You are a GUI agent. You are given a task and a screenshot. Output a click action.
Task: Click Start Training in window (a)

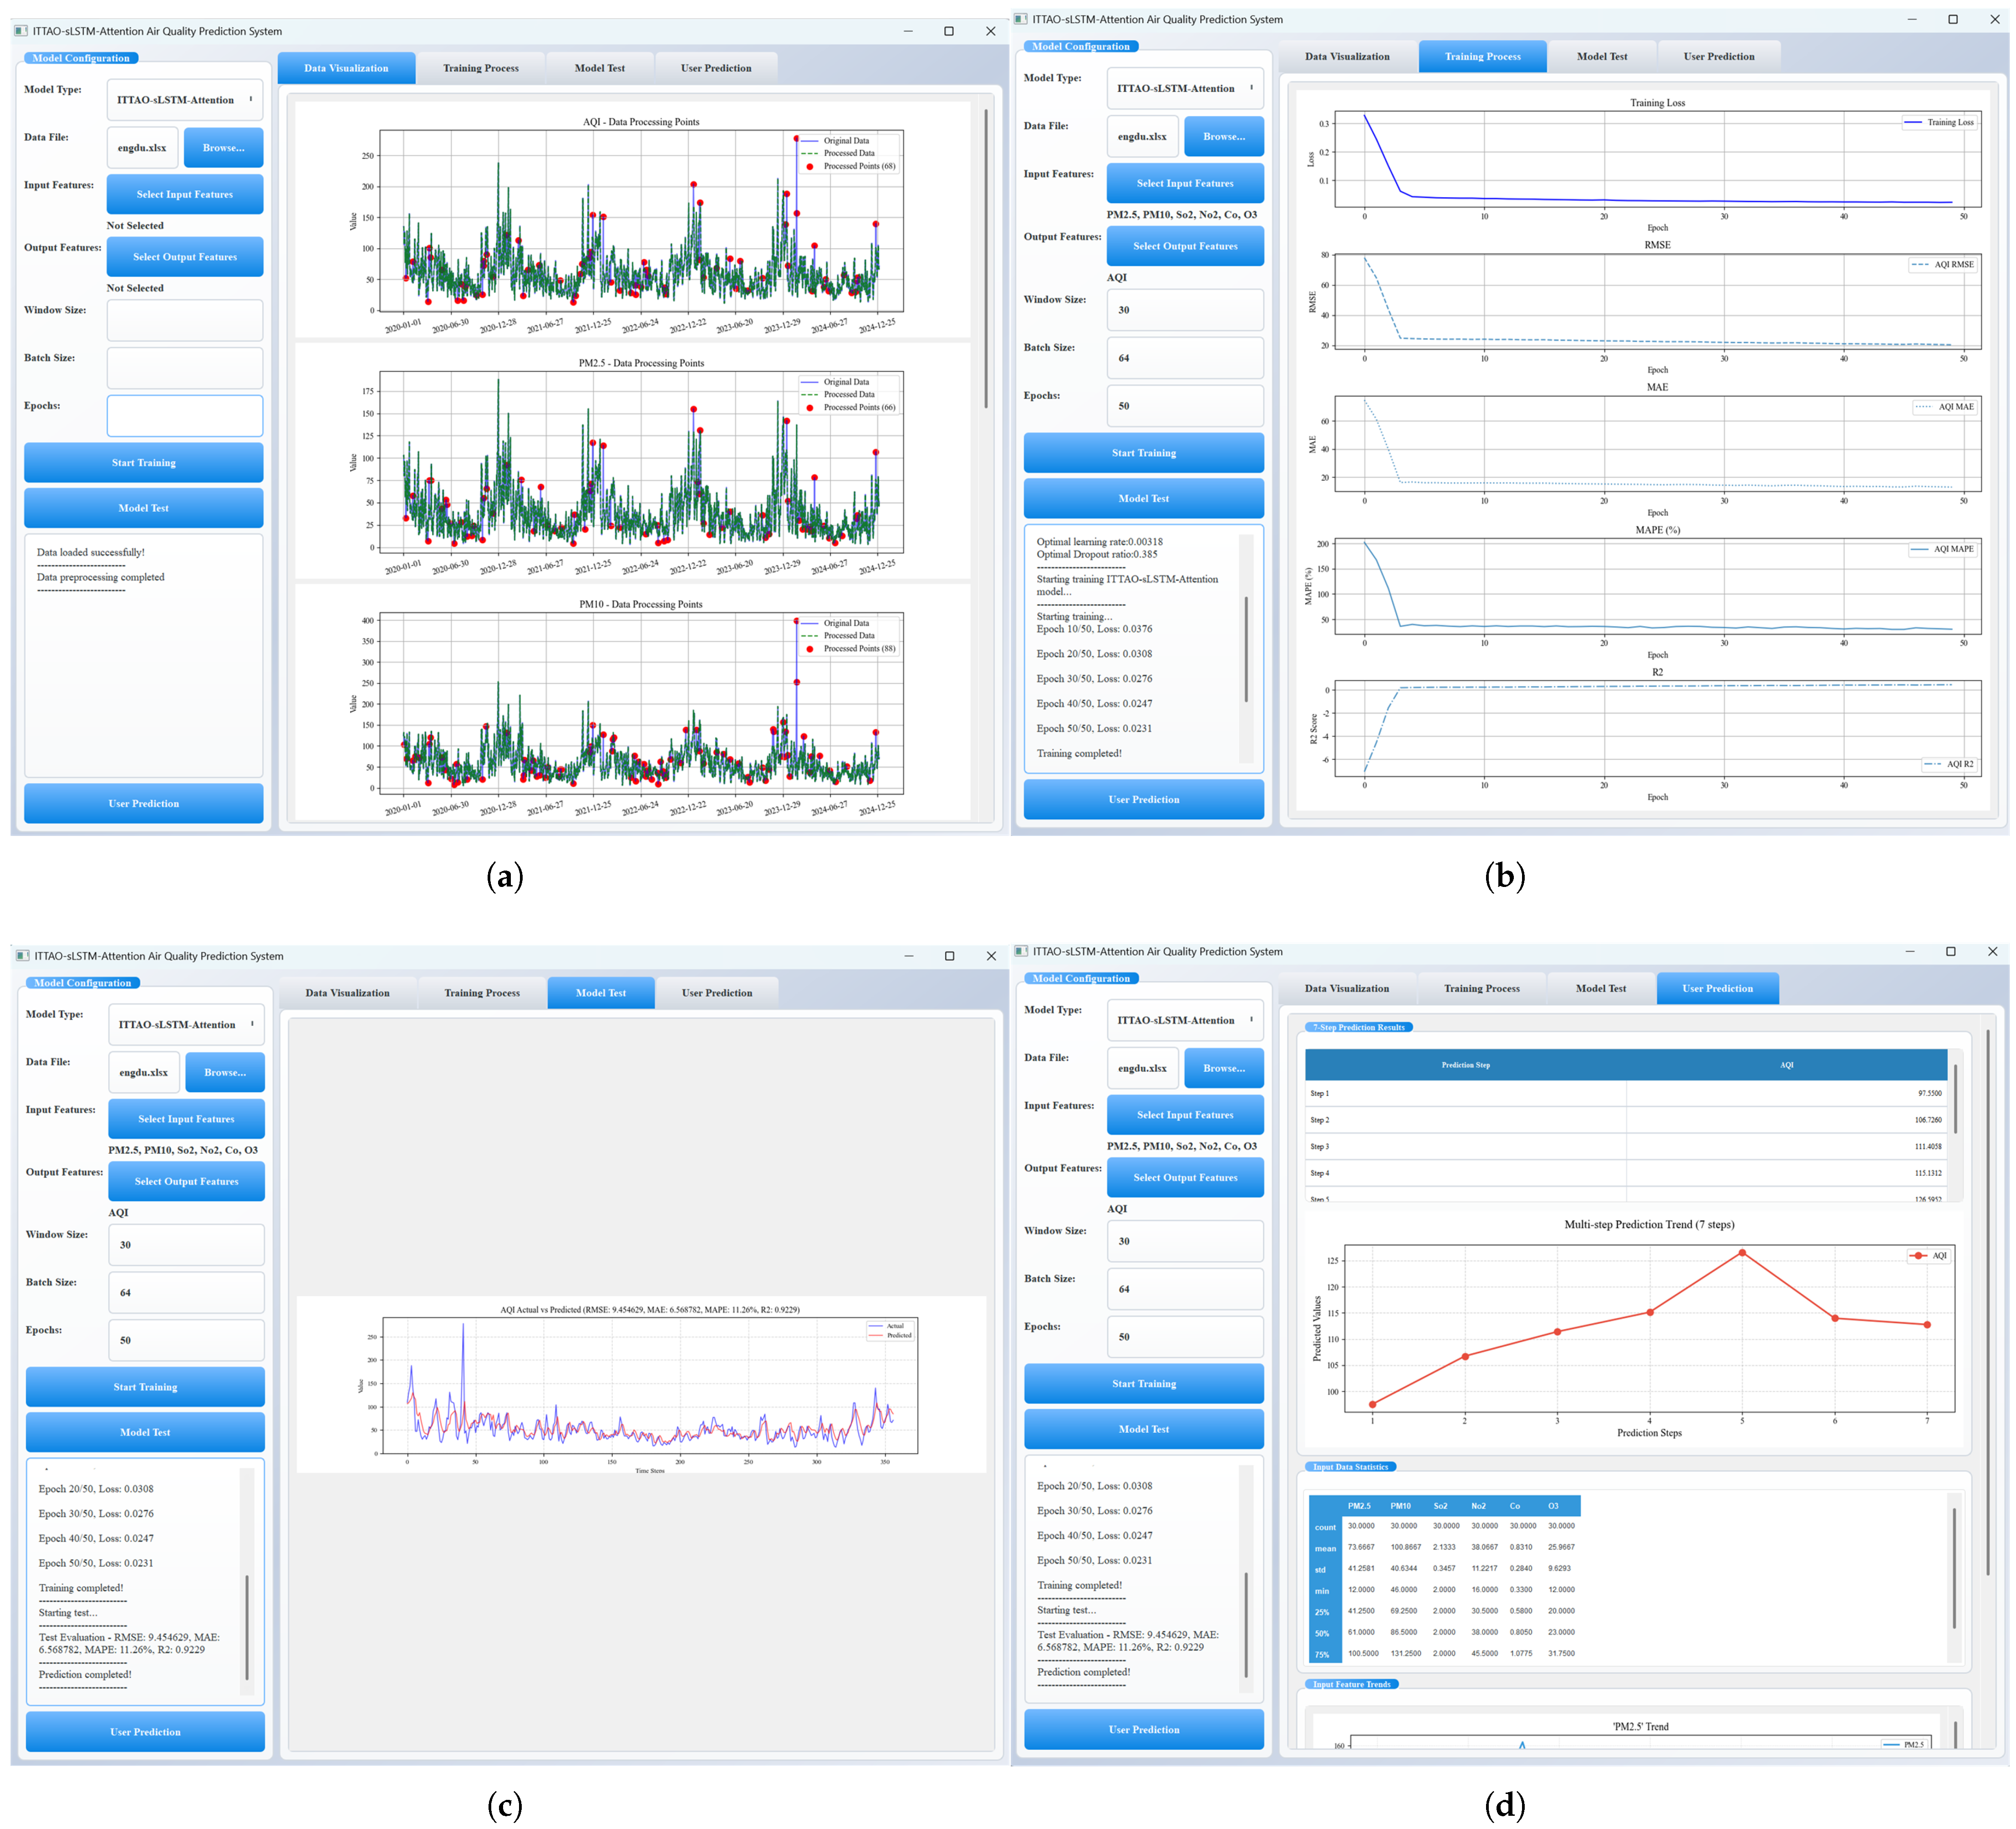[144, 463]
